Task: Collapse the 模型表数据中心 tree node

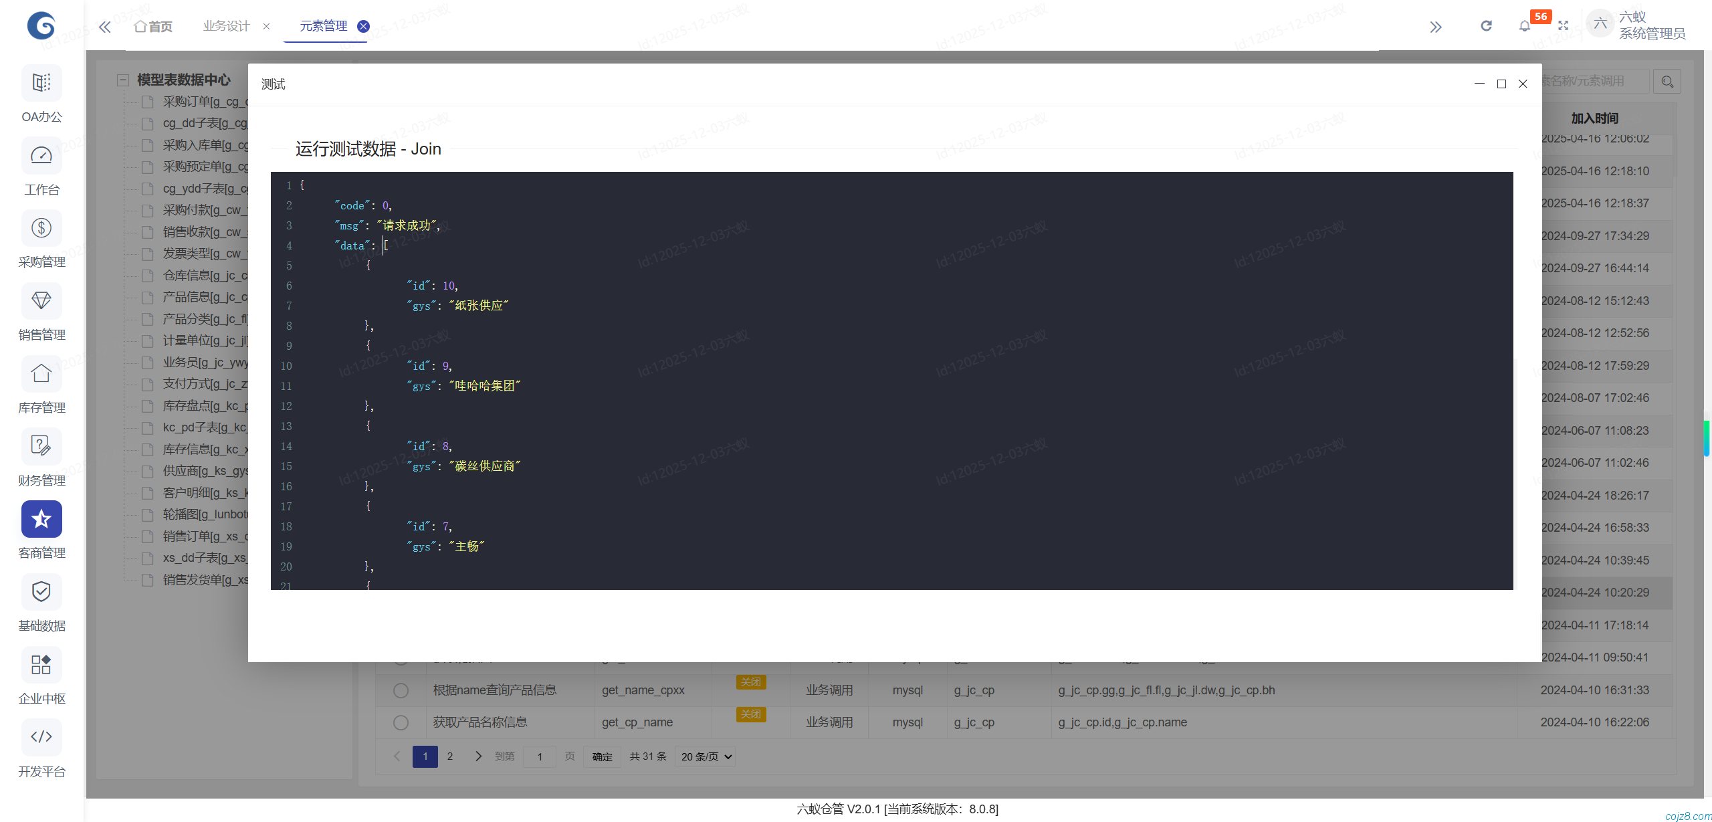Action: click(123, 80)
